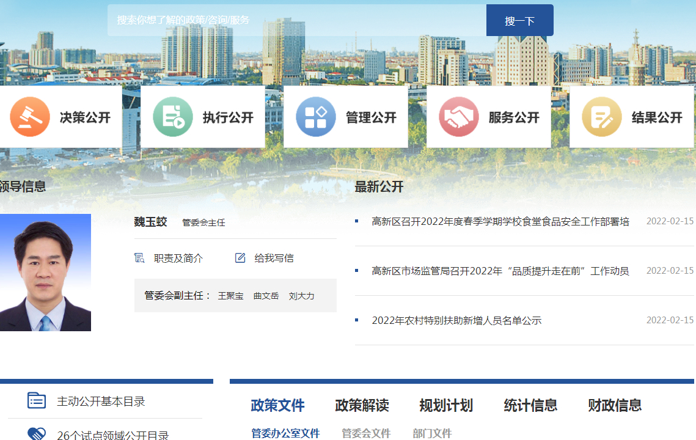The height and width of the screenshot is (440, 696).
Task: Open news about 学校食堂食品安全工作部署培
Action: click(500, 222)
